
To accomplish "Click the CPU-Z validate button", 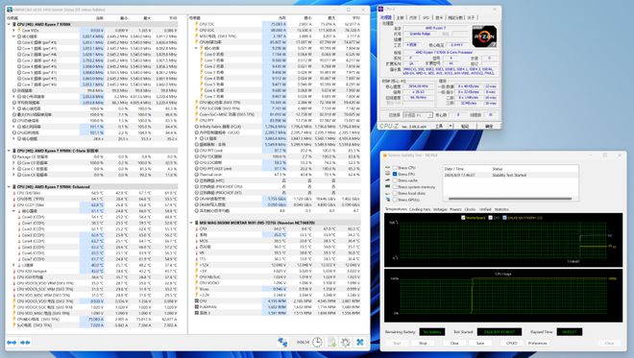I will (x=465, y=126).
